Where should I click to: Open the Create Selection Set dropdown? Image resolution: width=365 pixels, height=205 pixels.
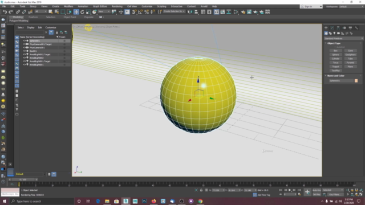pos(174,11)
